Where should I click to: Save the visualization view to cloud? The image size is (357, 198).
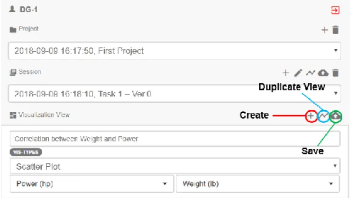(x=336, y=116)
